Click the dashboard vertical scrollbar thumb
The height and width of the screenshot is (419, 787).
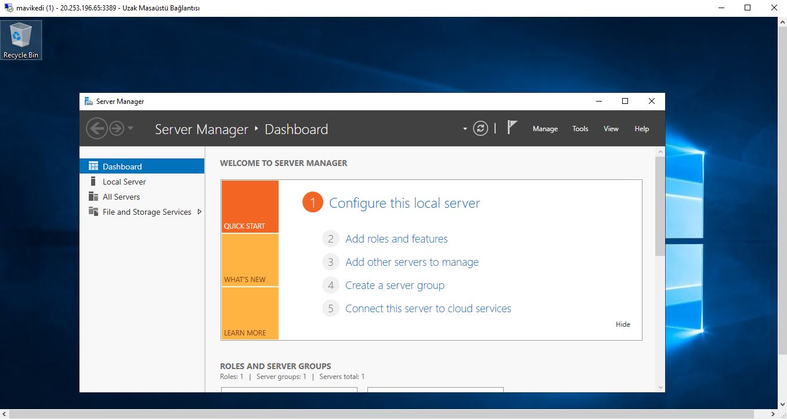660,206
